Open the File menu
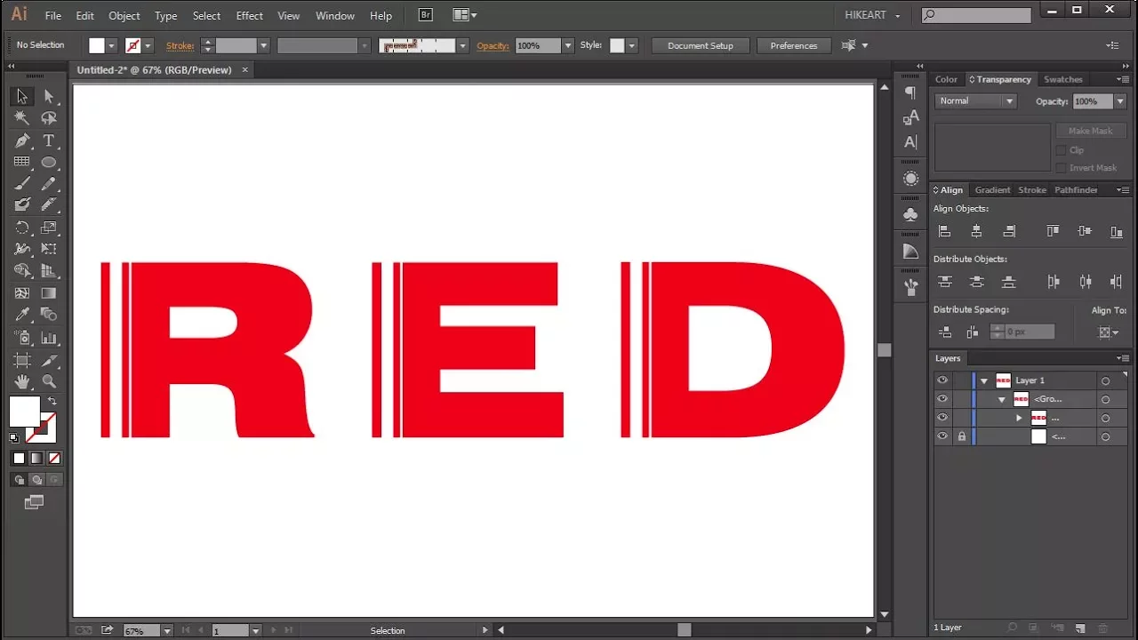This screenshot has width=1138, height=640. 52,15
